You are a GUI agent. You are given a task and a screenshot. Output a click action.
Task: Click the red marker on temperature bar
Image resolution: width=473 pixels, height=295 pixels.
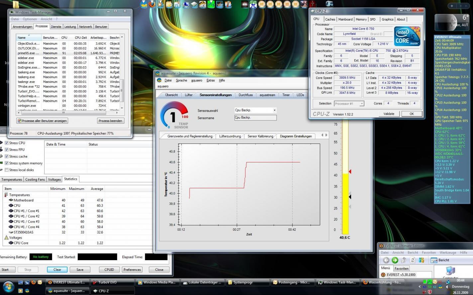coord(349,172)
